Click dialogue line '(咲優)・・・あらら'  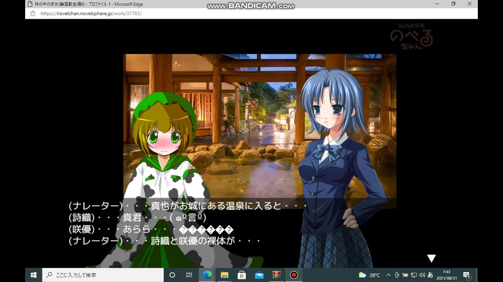click(151, 229)
